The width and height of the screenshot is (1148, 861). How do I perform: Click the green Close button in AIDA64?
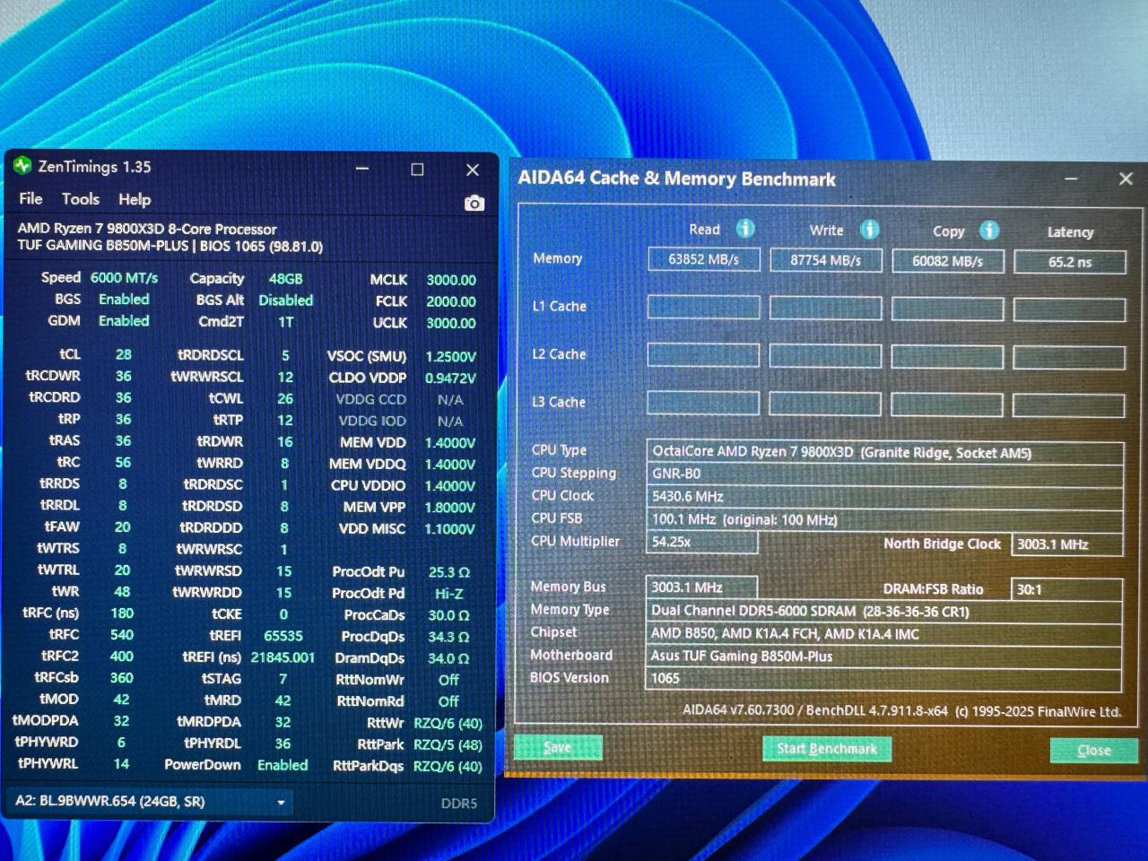[1093, 750]
